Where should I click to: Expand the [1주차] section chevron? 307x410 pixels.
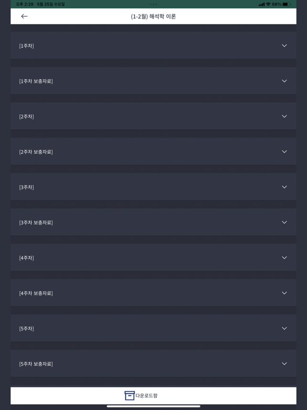coord(284,45)
